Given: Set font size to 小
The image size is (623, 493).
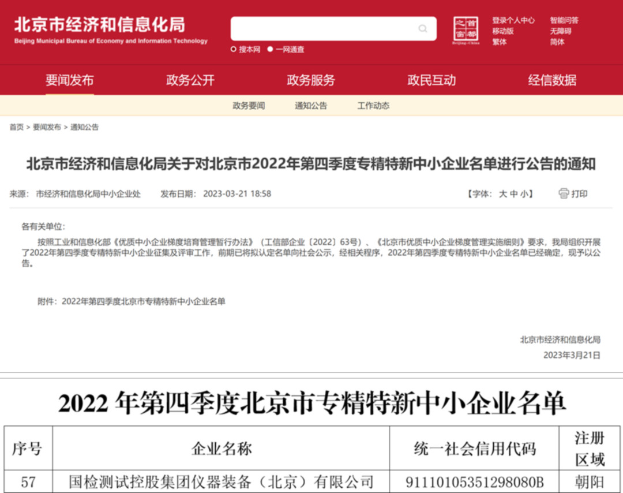Looking at the screenshot, I should coord(524,194).
